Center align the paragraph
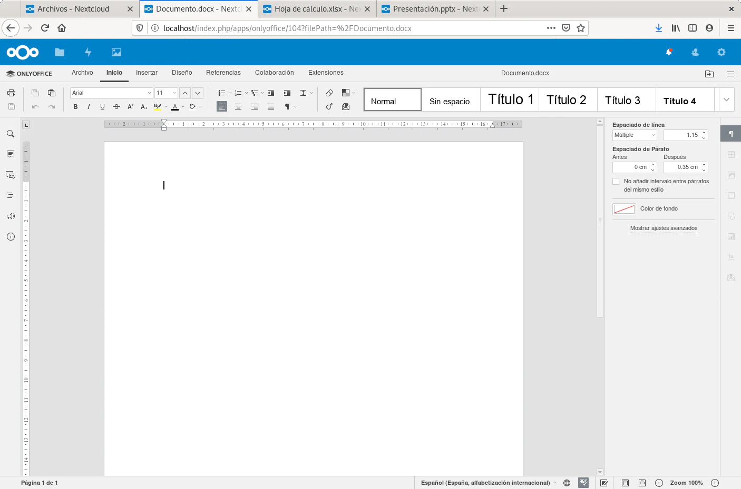The height and width of the screenshot is (489, 741). 238,107
